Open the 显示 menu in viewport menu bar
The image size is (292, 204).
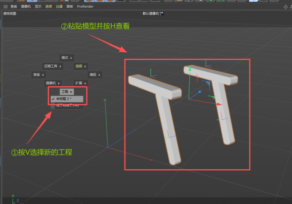[x=38, y=7]
